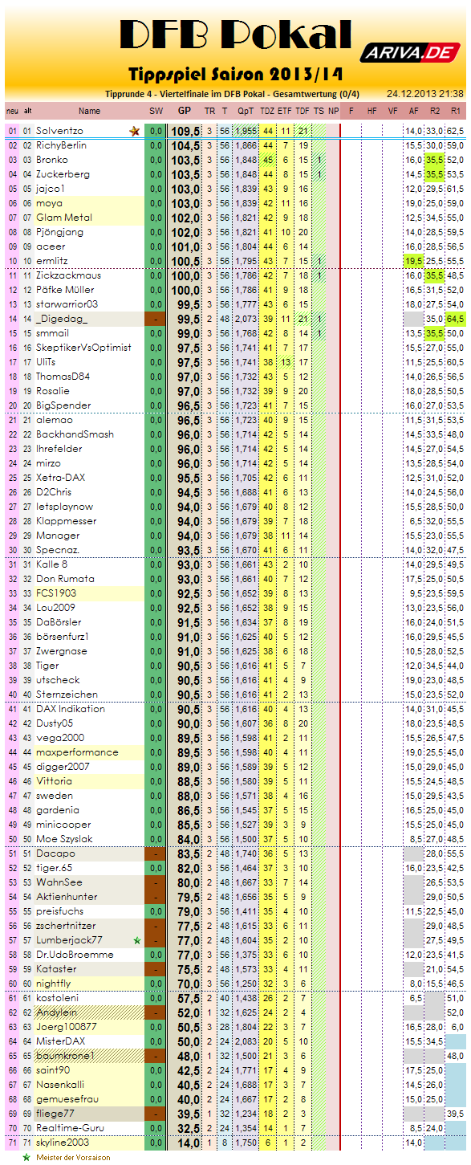The height and width of the screenshot is (1165, 471).
Task: Select player name 'kostoleni'
Action: click(x=59, y=998)
